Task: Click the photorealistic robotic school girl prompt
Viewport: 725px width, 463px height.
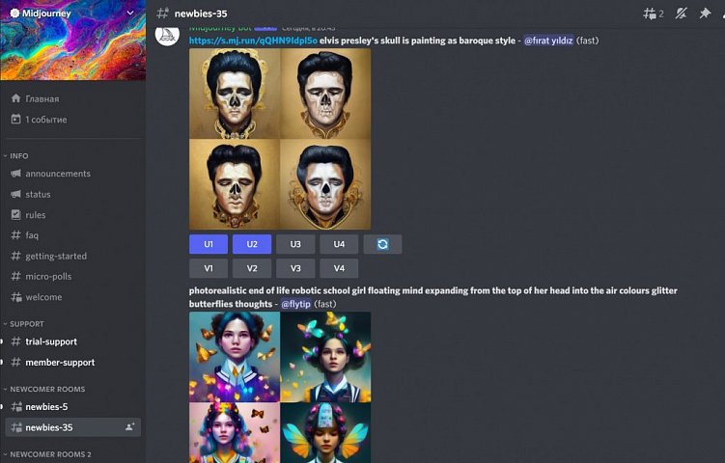Action: tap(432, 297)
